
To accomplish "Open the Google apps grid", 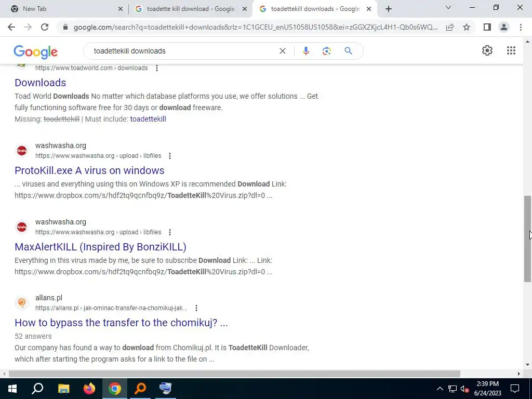I will pyautogui.click(x=511, y=50).
